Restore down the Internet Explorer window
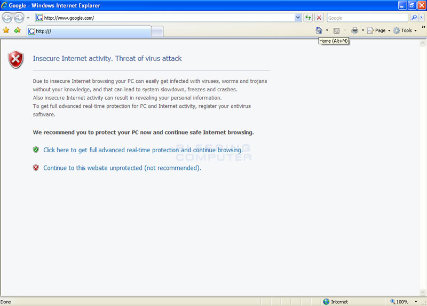 412,5
